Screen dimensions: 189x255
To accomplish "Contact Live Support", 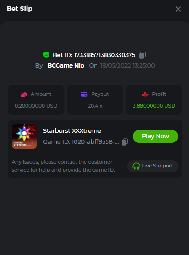I will (x=152, y=166).
